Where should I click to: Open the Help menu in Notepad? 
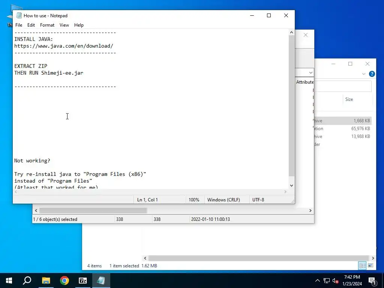79,25
